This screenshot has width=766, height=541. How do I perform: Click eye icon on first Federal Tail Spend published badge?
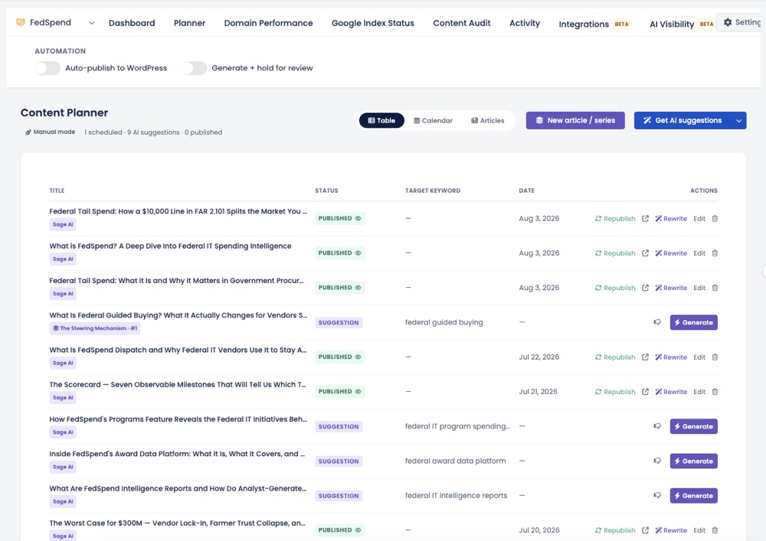click(x=358, y=219)
